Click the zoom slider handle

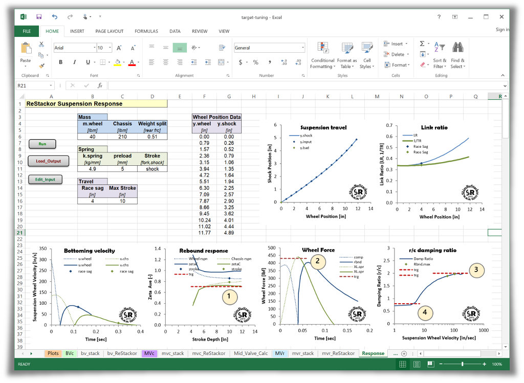463,364
